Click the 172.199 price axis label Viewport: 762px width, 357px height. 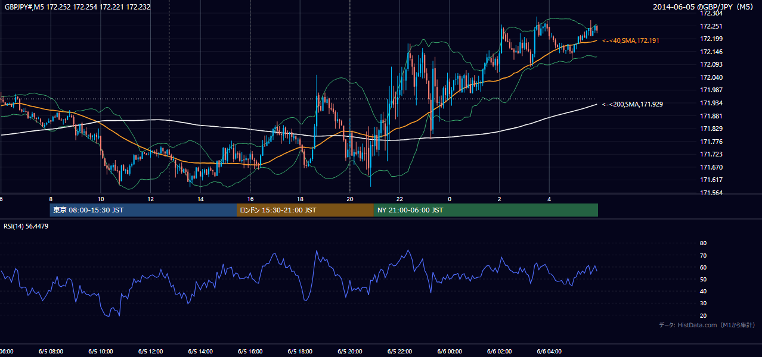pyautogui.click(x=711, y=39)
